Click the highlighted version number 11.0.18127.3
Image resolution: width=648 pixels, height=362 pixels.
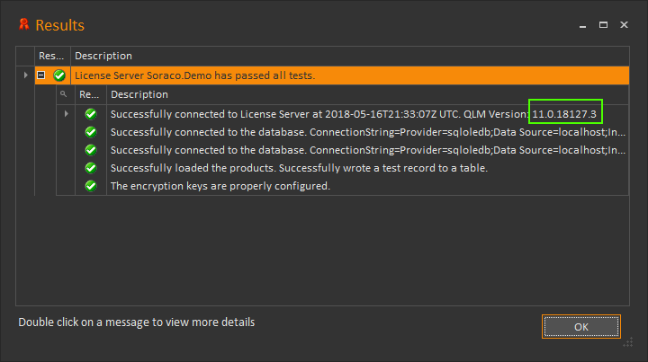[564, 114]
